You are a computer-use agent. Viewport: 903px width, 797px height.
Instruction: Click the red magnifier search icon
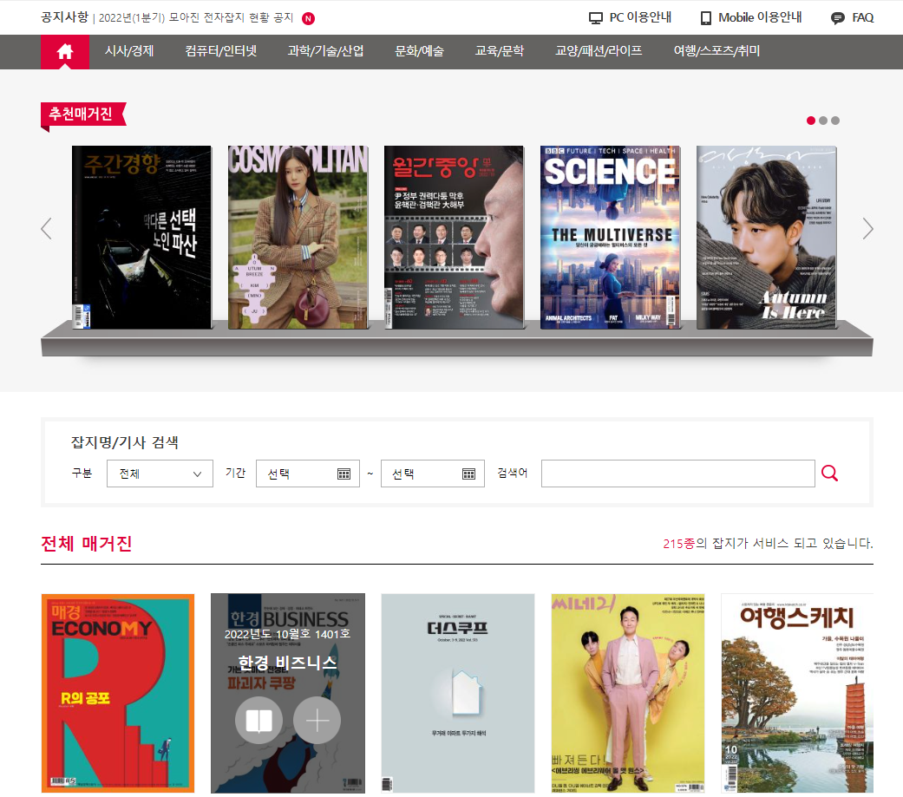click(x=829, y=474)
